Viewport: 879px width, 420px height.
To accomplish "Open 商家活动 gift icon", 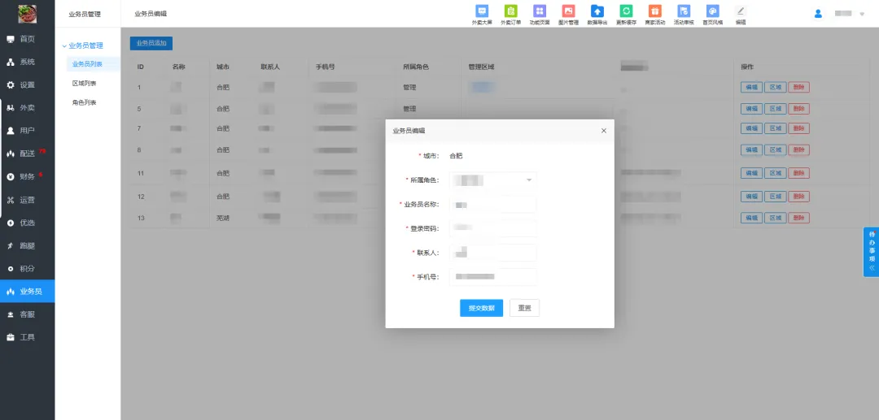I will 654,11.
